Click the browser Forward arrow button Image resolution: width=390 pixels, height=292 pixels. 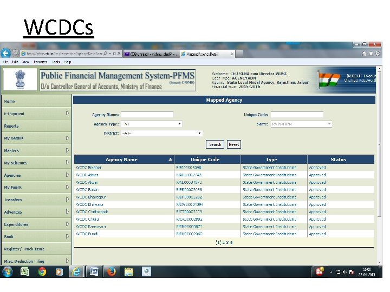tap(15, 54)
